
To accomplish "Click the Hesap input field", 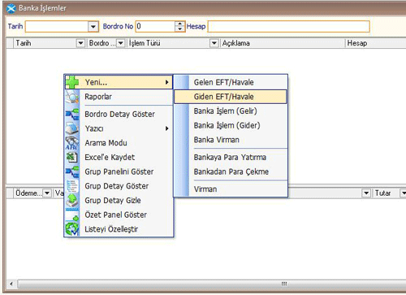I will tap(289, 27).
